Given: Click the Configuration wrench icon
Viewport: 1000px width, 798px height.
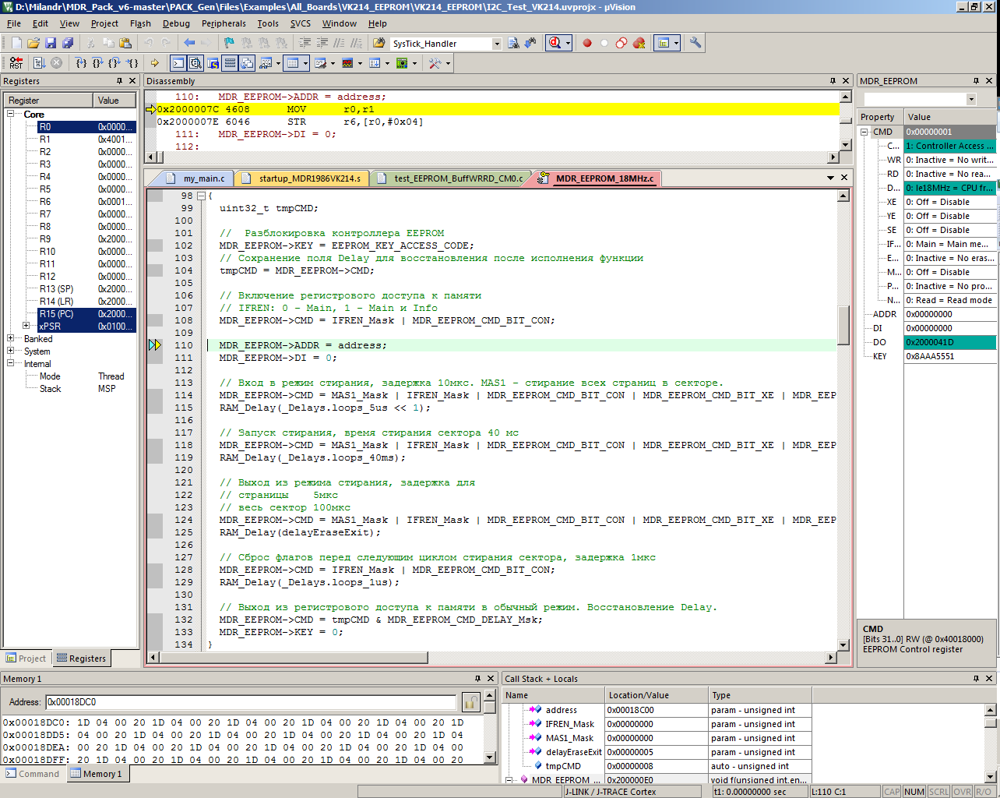Looking at the screenshot, I should pos(695,43).
